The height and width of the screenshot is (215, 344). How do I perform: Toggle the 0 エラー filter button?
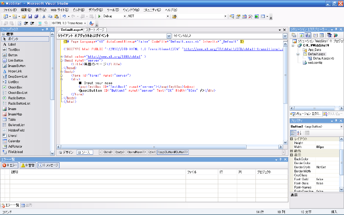coord(9,165)
